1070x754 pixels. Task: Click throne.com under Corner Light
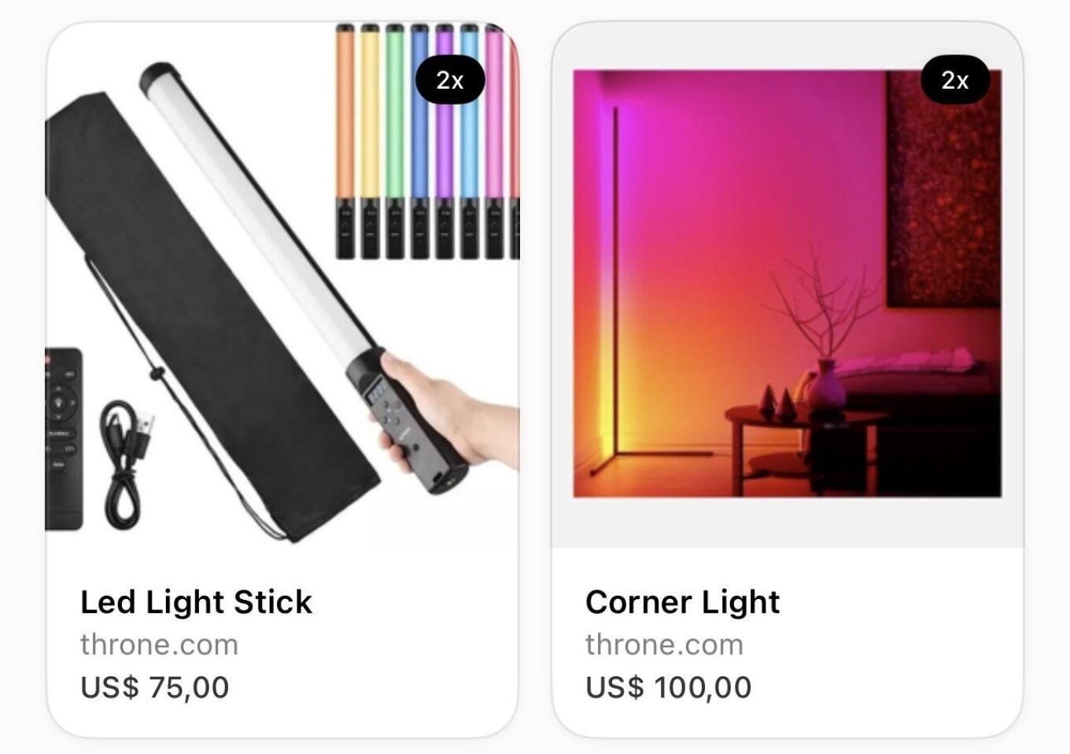[664, 645]
